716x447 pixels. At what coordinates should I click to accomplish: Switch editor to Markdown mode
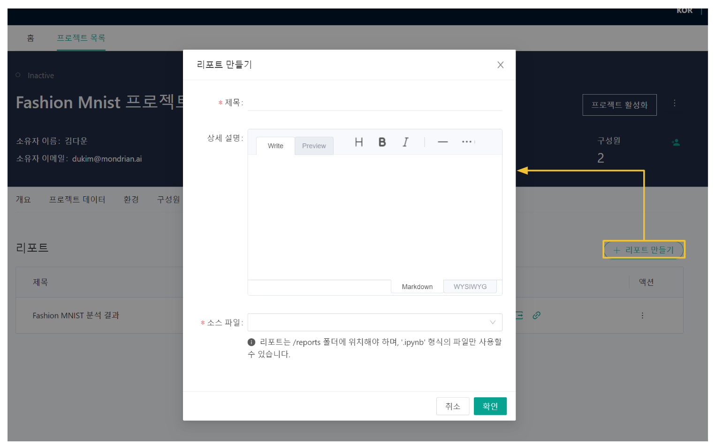coord(417,287)
